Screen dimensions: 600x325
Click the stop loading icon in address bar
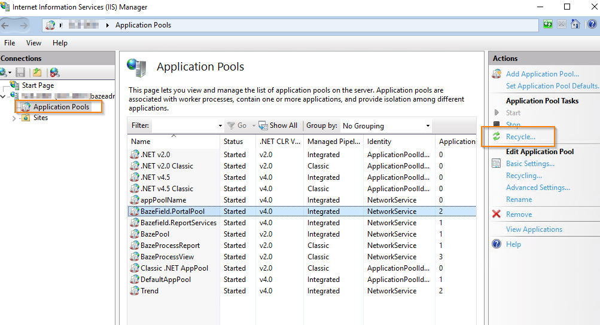561,24
